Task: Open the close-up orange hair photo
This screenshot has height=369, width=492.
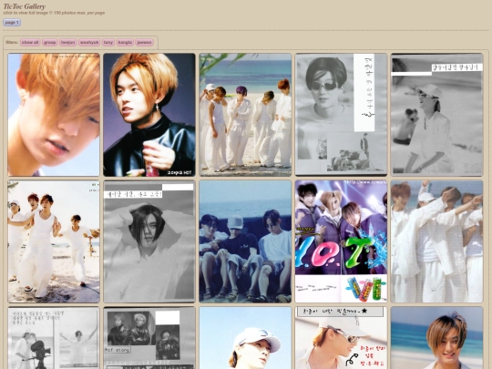Action: click(x=54, y=115)
